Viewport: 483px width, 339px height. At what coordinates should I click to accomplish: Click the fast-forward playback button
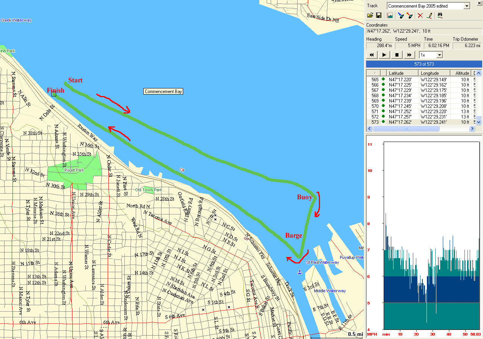(409, 55)
